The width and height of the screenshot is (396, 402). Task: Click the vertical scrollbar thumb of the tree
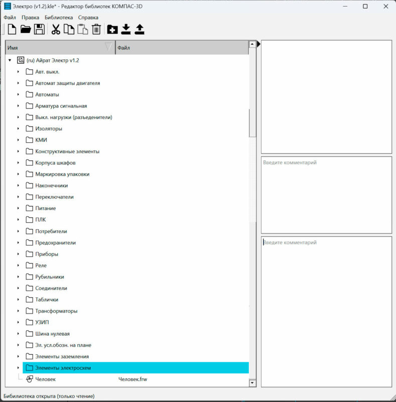click(252, 123)
